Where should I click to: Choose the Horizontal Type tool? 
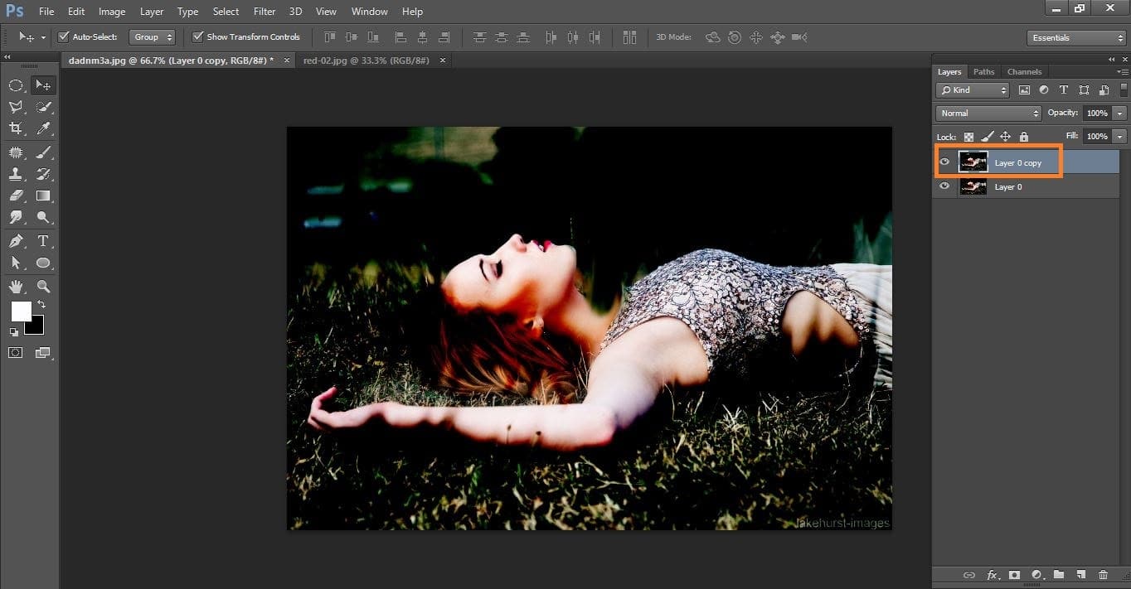tap(44, 241)
